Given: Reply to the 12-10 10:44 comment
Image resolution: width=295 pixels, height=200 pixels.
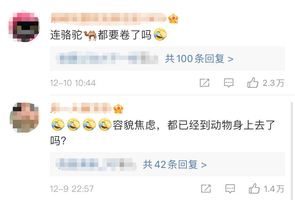Looking at the screenshot, I should 229,83.
